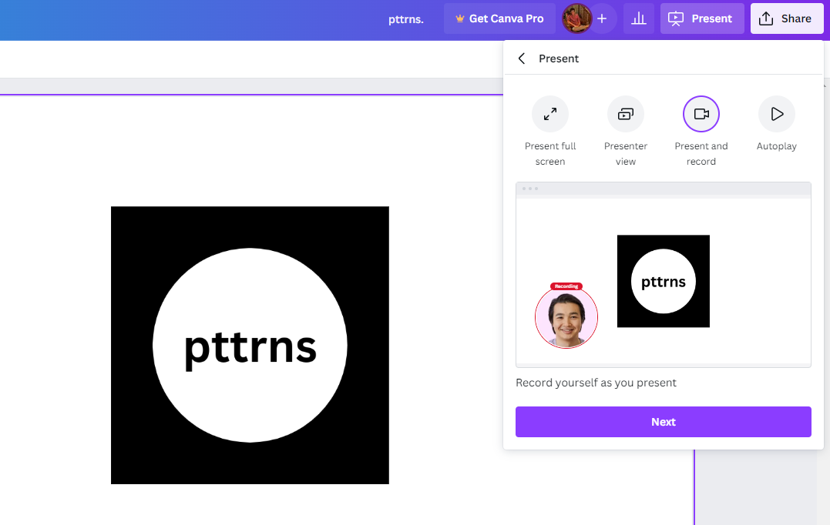Viewport: 830px width, 525px height.
Task: Open the user profile avatar
Action: coord(576,18)
